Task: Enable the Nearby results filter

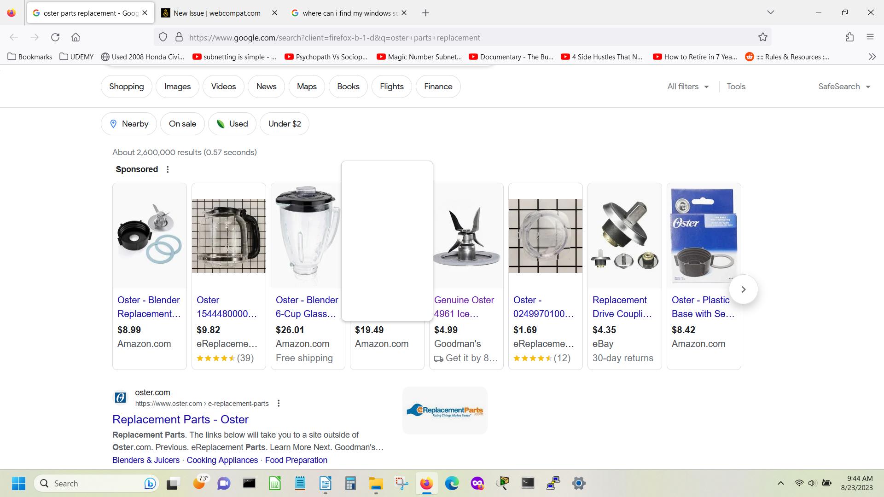Action: pos(129,123)
